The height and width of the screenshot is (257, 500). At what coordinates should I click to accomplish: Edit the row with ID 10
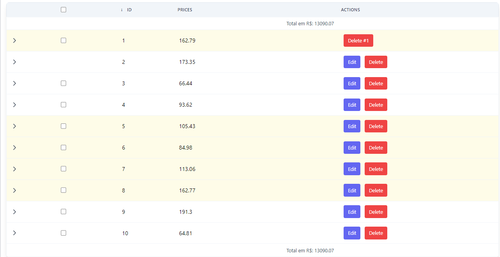(x=352, y=233)
